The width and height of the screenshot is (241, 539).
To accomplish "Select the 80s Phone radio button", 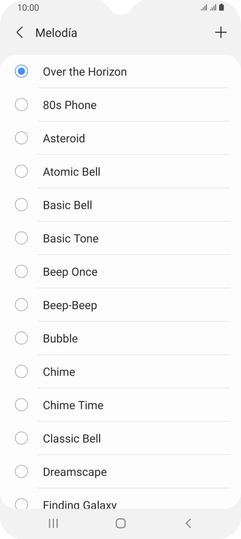I will tap(21, 105).
